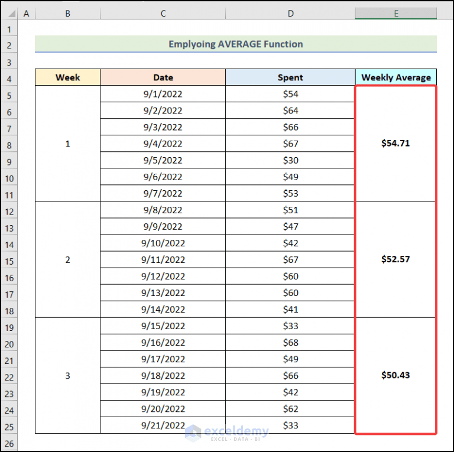Select $67 spent on 9/11/2022

click(290, 259)
